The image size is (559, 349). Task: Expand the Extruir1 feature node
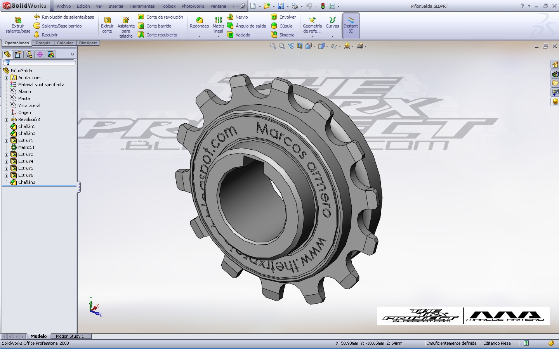coord(6,141)
